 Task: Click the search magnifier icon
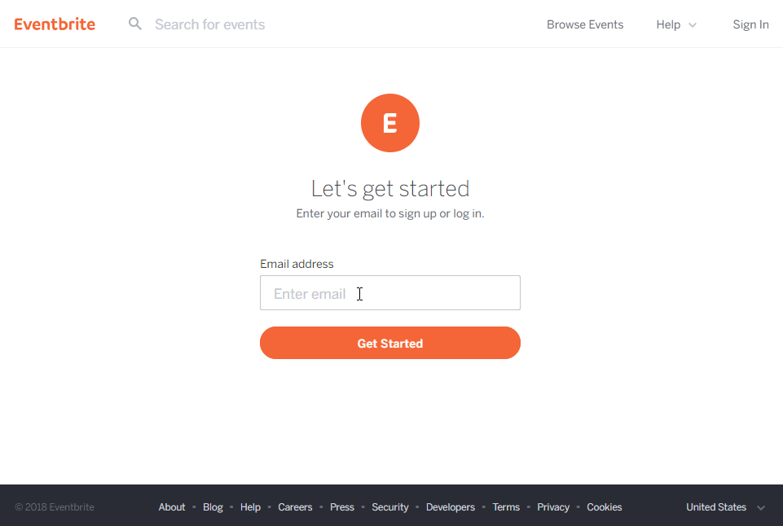click(134, 24)
